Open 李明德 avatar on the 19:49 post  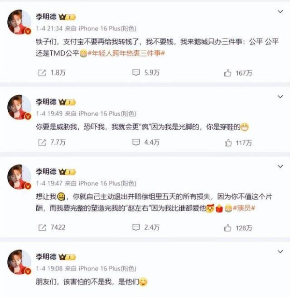pyautogui.click(x=19, y=107)
